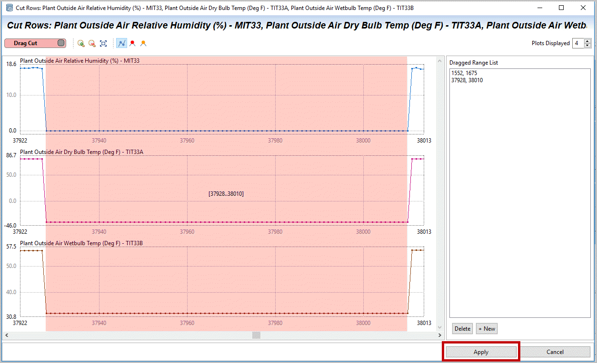This screenshot has height=363, width=597.
Task: Cancel the Cut Rows dialog
Action: point(555,352)
